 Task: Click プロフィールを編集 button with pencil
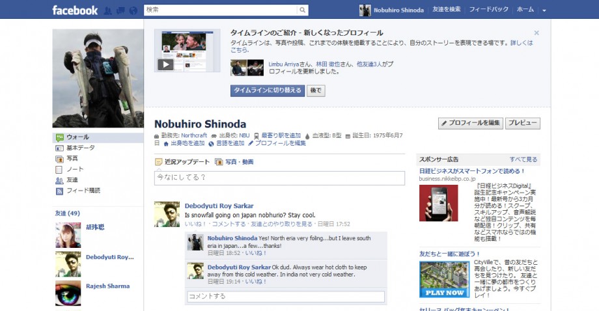click(470, 123)
